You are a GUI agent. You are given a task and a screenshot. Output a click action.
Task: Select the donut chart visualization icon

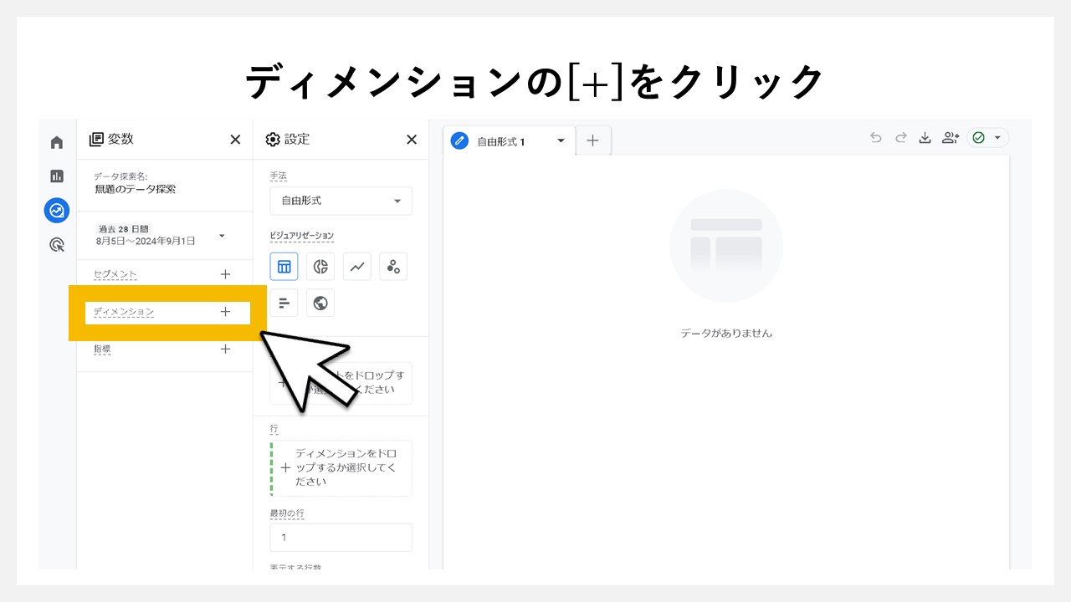(x=320, y=266)
